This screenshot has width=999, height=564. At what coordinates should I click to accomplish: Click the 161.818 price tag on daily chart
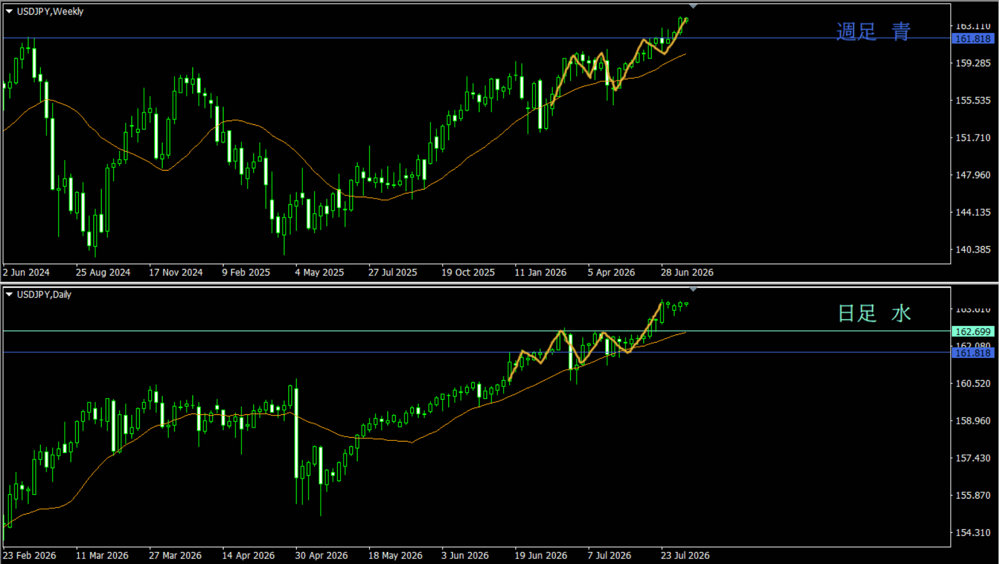[x=973, y=353]
